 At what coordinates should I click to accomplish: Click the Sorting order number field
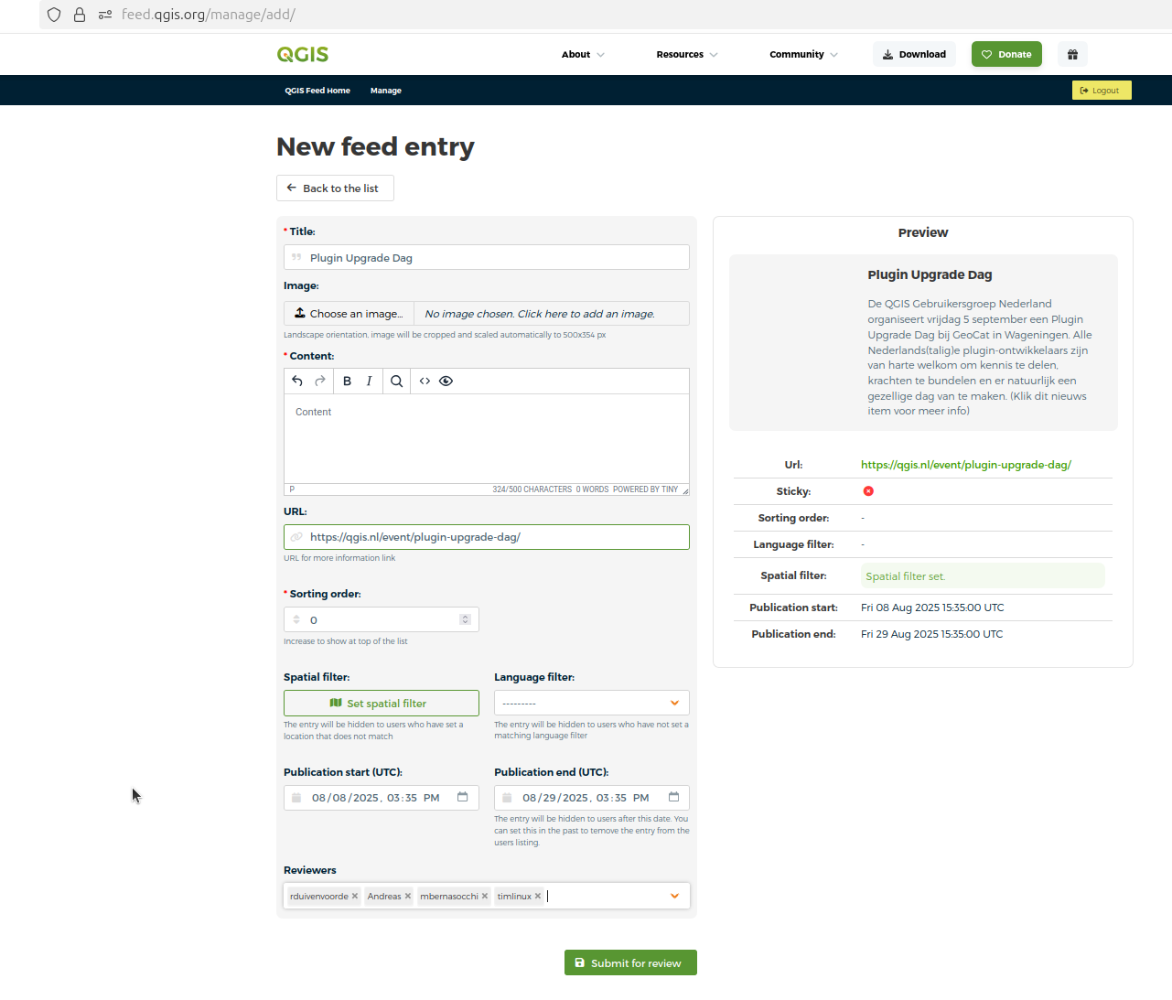point(382,619)
